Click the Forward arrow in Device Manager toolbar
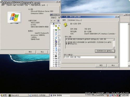 pos(54,21)
